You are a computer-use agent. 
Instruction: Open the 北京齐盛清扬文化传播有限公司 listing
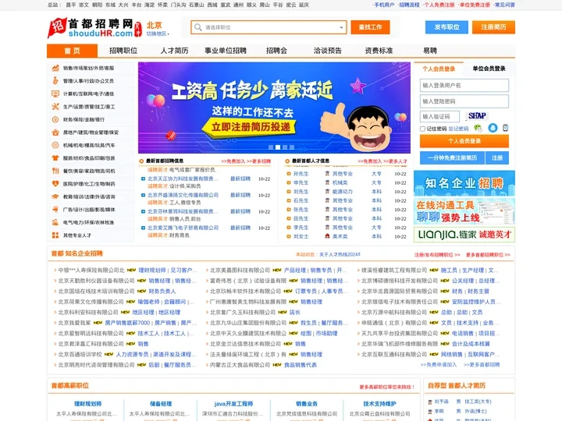(183, 195)
